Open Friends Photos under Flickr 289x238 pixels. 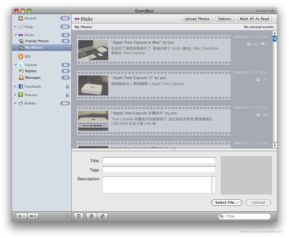coord(42,41)
